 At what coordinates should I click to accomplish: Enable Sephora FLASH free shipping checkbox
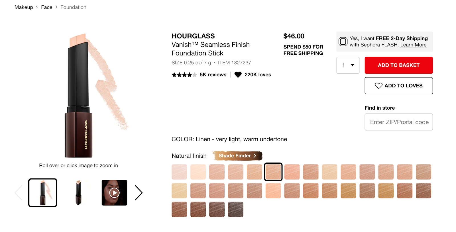pos(343,42)
